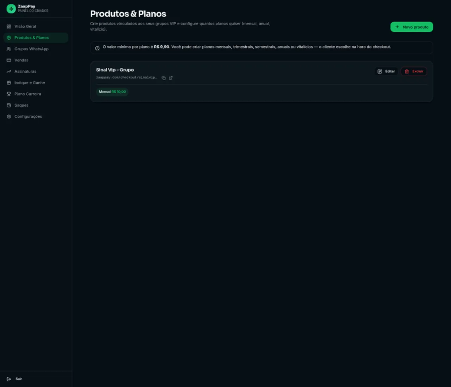Click the trash icon in Excluir
451x387 pixels.
(407, 71)
